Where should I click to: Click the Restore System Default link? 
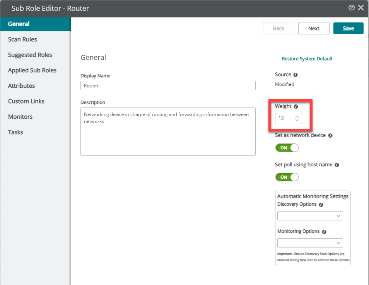(x=307, y=59)
